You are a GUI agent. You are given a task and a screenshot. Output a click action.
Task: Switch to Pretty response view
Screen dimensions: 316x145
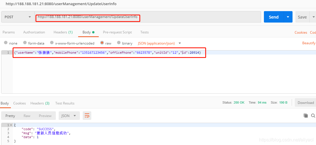(10, 116)
